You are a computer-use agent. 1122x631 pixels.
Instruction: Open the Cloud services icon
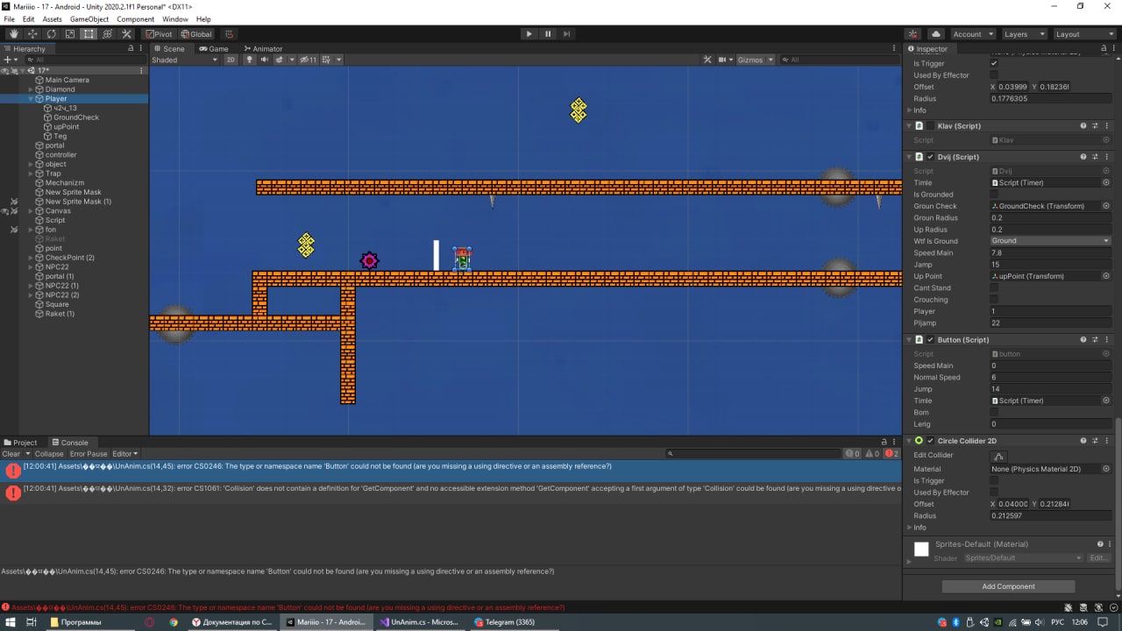point(936,34)
